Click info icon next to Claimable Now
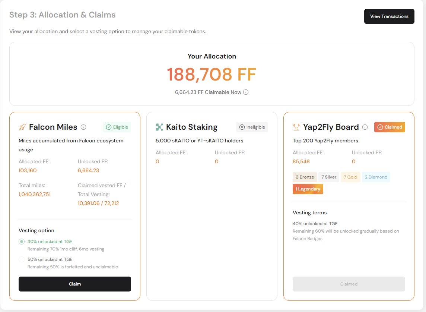Viewport: 426px width, 312px height. tap(246, 92)
